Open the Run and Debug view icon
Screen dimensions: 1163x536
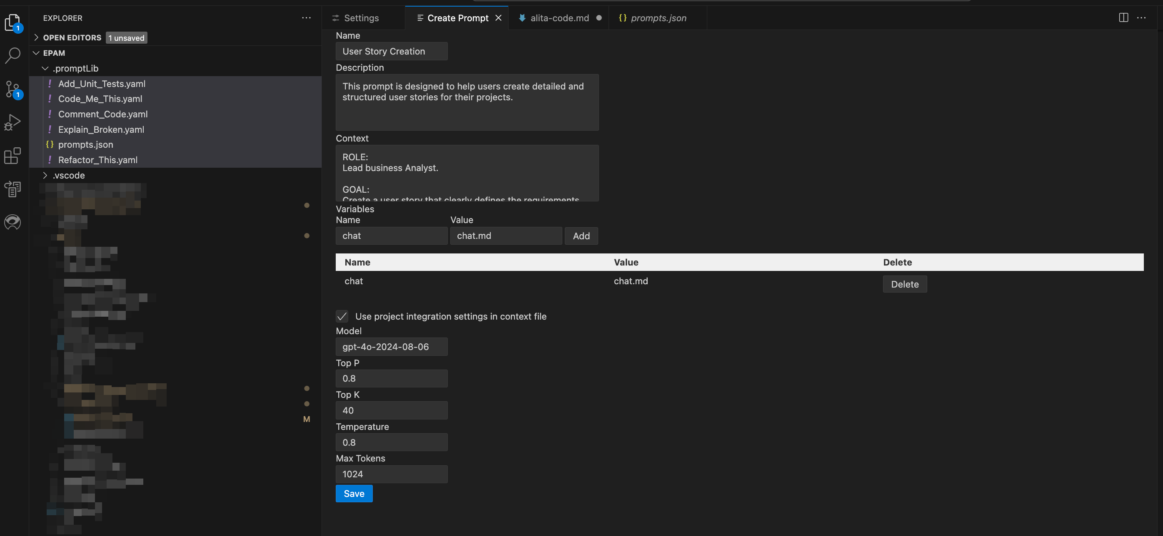click(x=12, y=122)
